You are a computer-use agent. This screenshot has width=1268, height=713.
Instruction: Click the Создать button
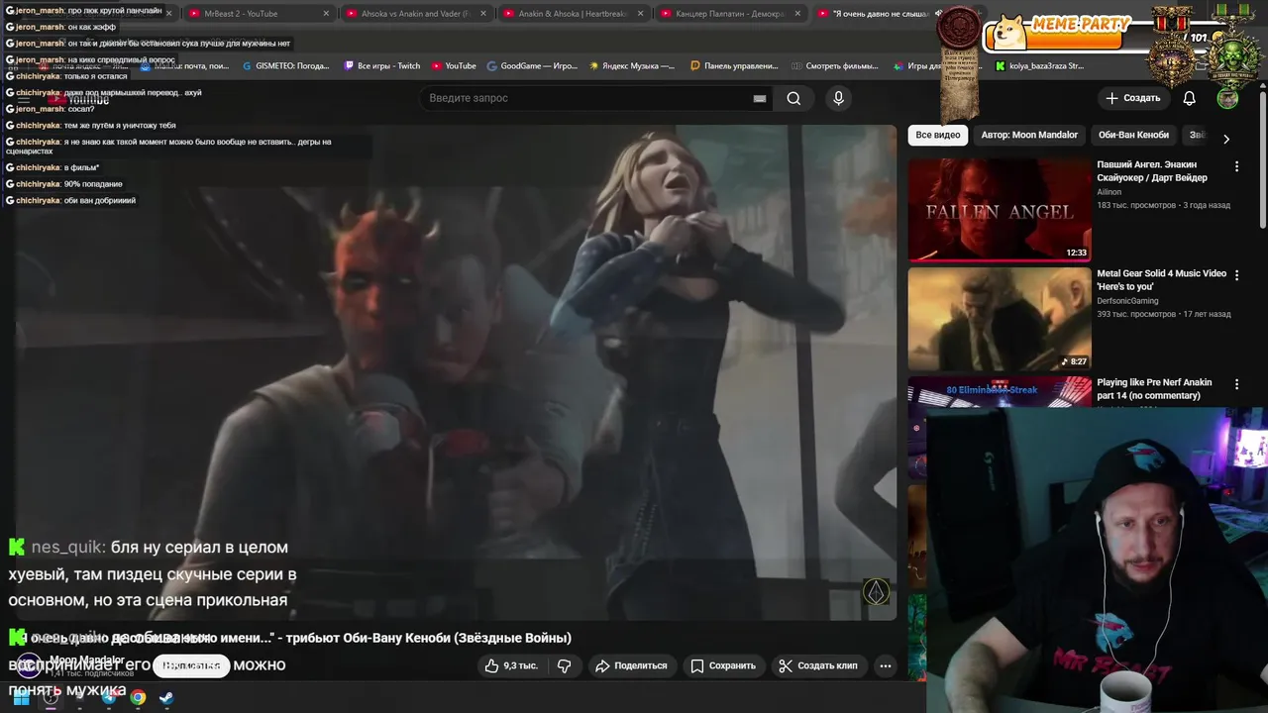tap(1133, 98)
